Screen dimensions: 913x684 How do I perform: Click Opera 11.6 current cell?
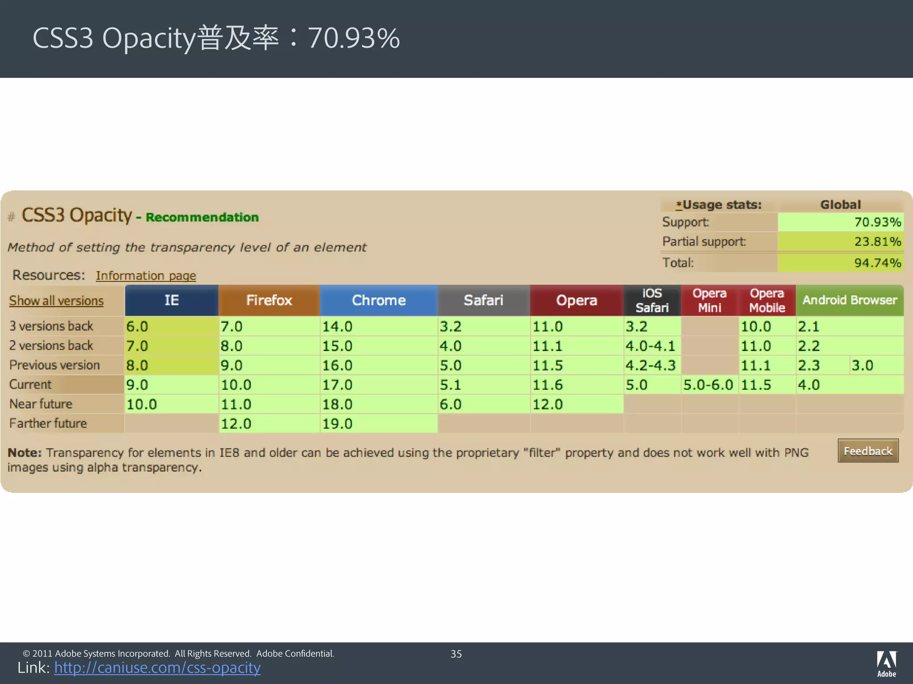(576, 384)
